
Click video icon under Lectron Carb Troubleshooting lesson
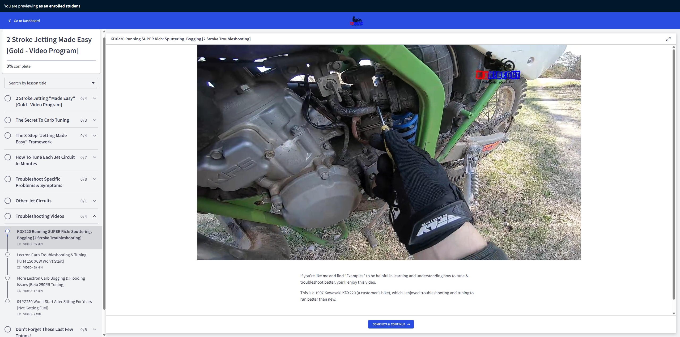(19, 267)
